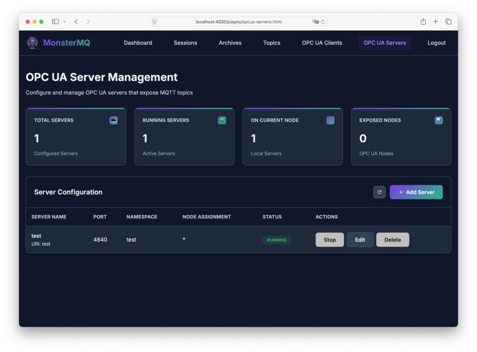Viewport: 477px width, 352px height.
Task: Click the Exposed Nodes chart icon
Action: coord(438,120)
